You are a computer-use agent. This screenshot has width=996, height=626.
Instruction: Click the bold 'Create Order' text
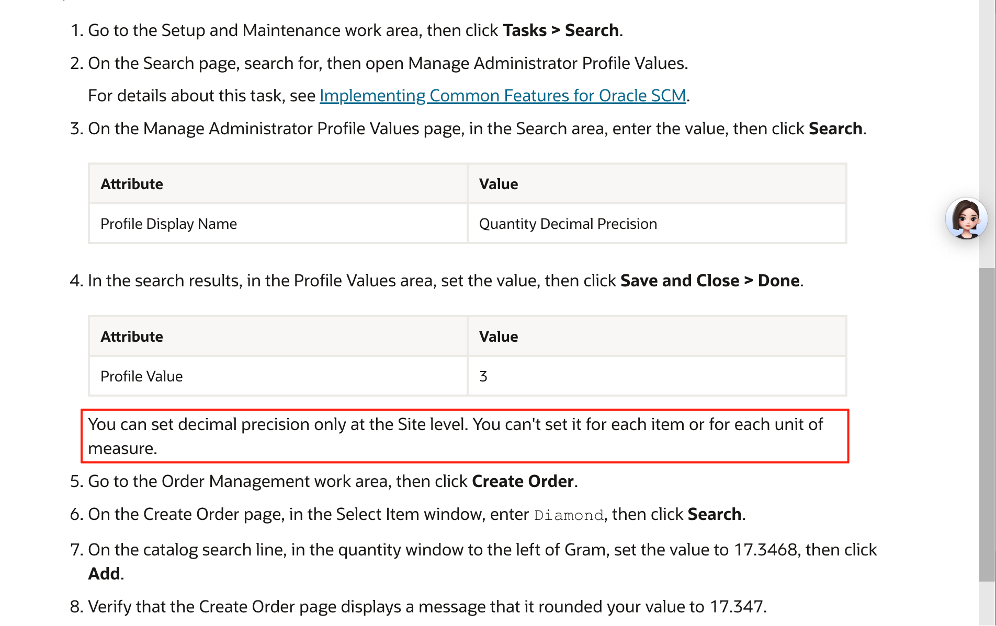523,481
